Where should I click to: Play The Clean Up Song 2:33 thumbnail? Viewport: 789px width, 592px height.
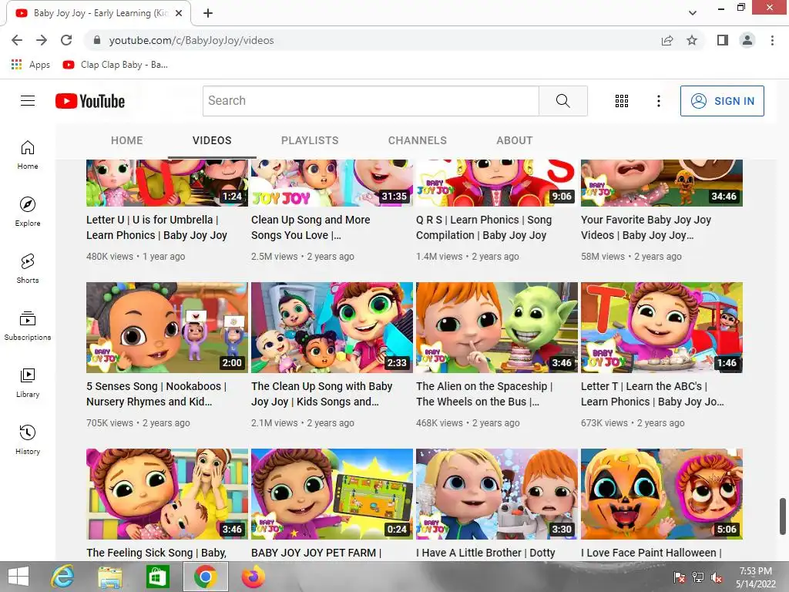[332, 328]
